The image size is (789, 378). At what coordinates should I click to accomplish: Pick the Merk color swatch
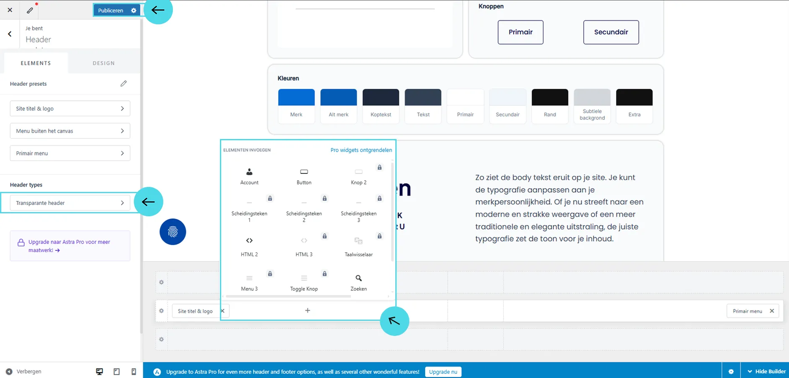point(296,97)
